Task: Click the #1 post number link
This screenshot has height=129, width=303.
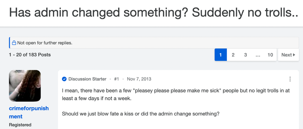Action: 116,79
